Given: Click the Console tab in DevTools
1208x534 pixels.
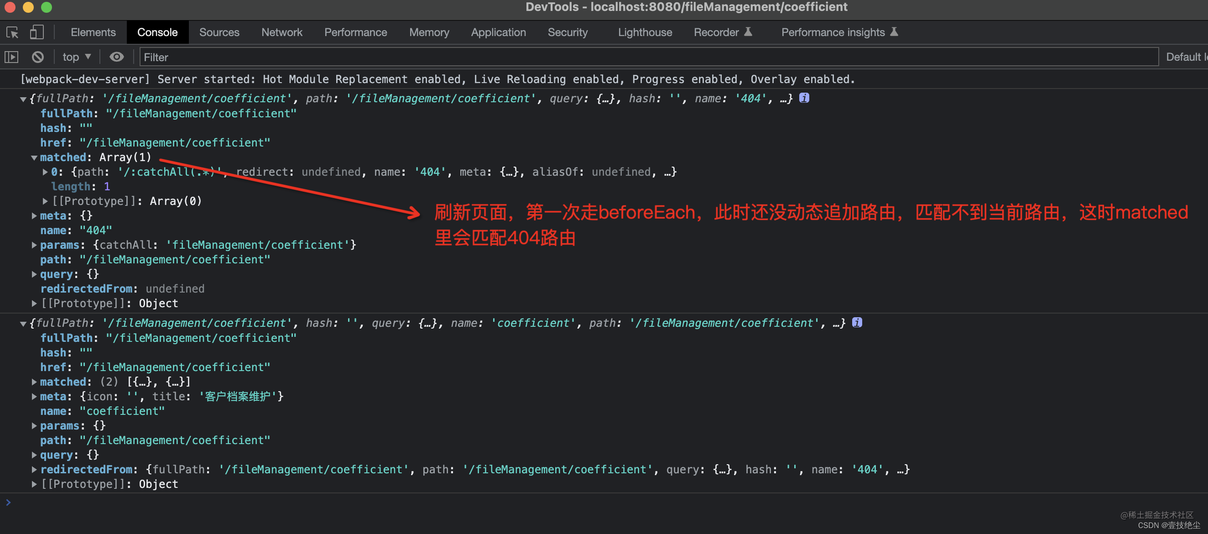Looking at the screenshot, I should point(157,32).
